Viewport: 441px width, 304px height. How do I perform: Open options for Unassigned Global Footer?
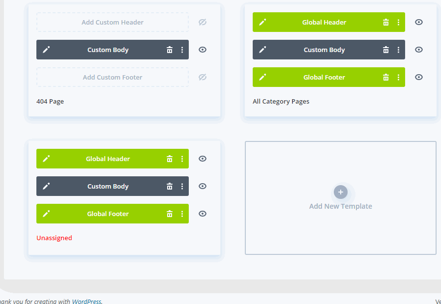[182, 214]
